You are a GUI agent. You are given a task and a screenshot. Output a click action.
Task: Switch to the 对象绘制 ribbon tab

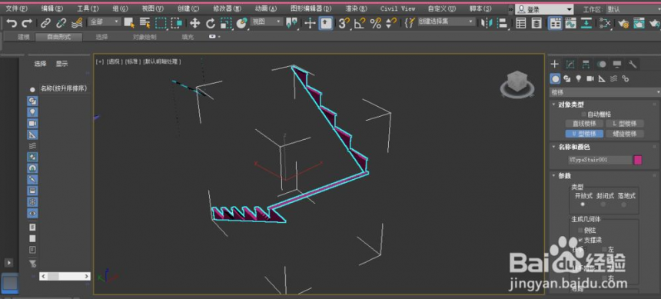click(144, 37)
